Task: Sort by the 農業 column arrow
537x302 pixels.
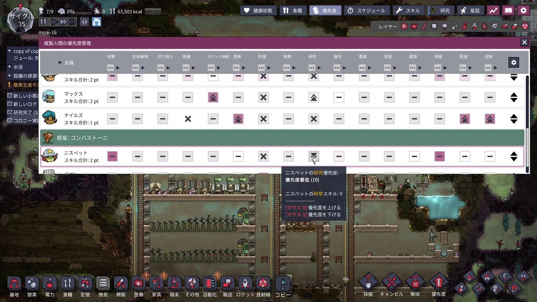Action: click(x=370, y=68)
